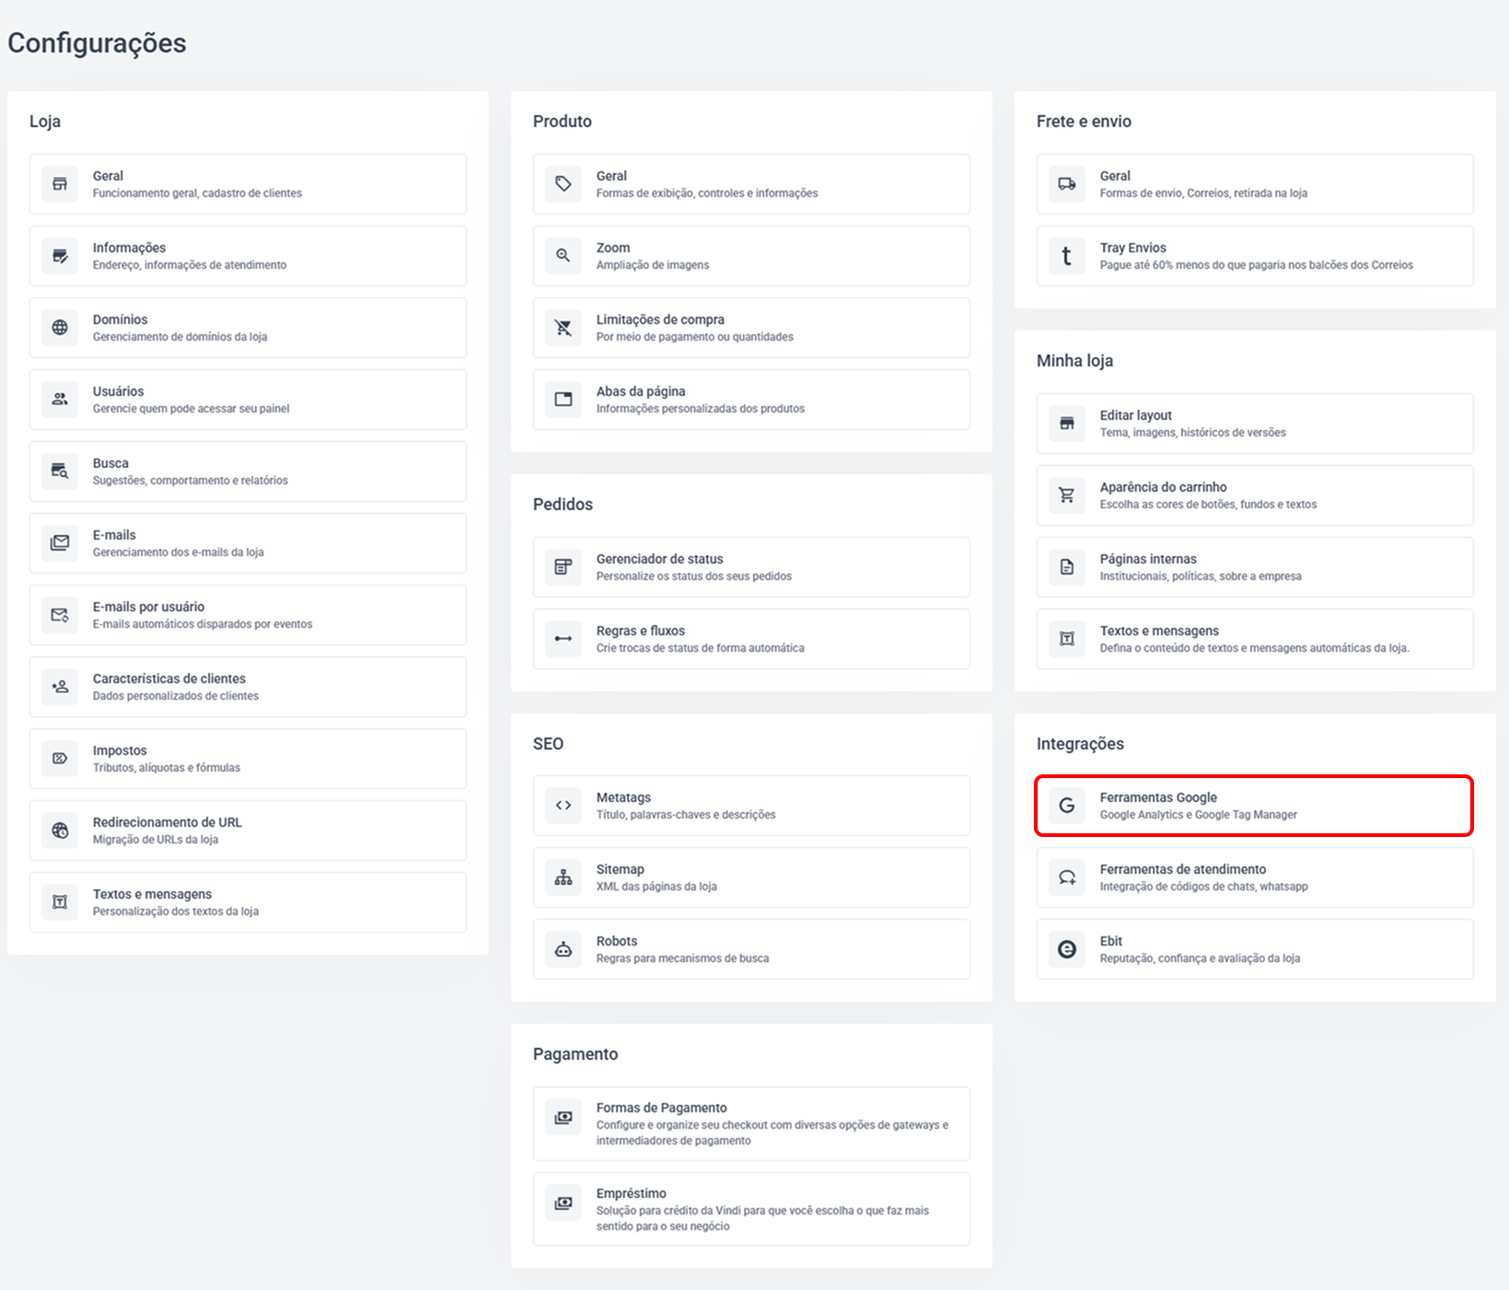Open Tray Envios shipping card

[x=1255, y=256]
